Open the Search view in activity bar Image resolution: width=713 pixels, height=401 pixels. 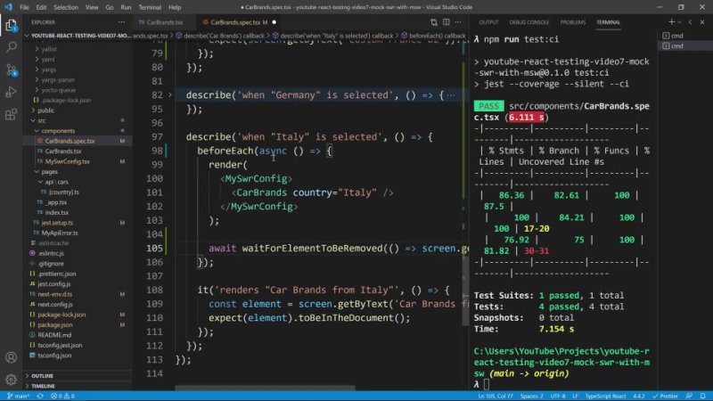(11, 47)
